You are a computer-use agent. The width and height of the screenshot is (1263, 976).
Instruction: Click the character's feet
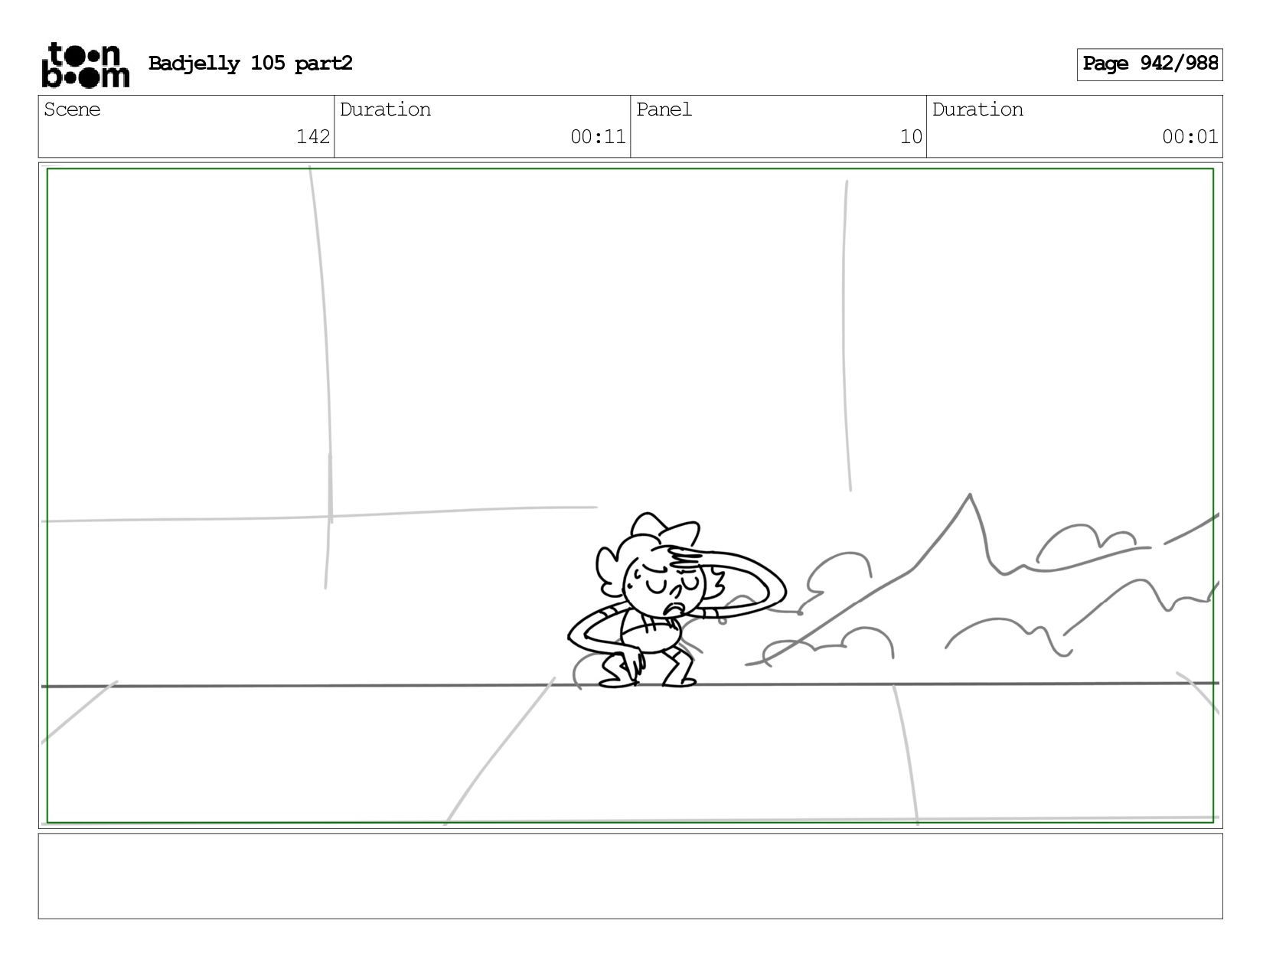click(x=648, y=679)
